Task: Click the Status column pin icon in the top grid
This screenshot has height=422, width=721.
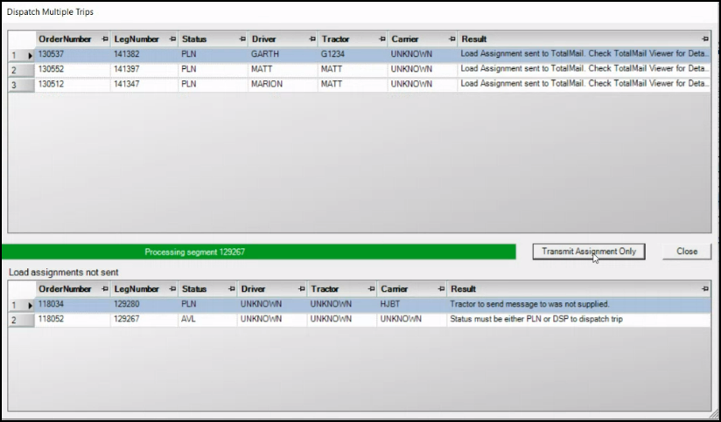Action: (x=241, y=39)
